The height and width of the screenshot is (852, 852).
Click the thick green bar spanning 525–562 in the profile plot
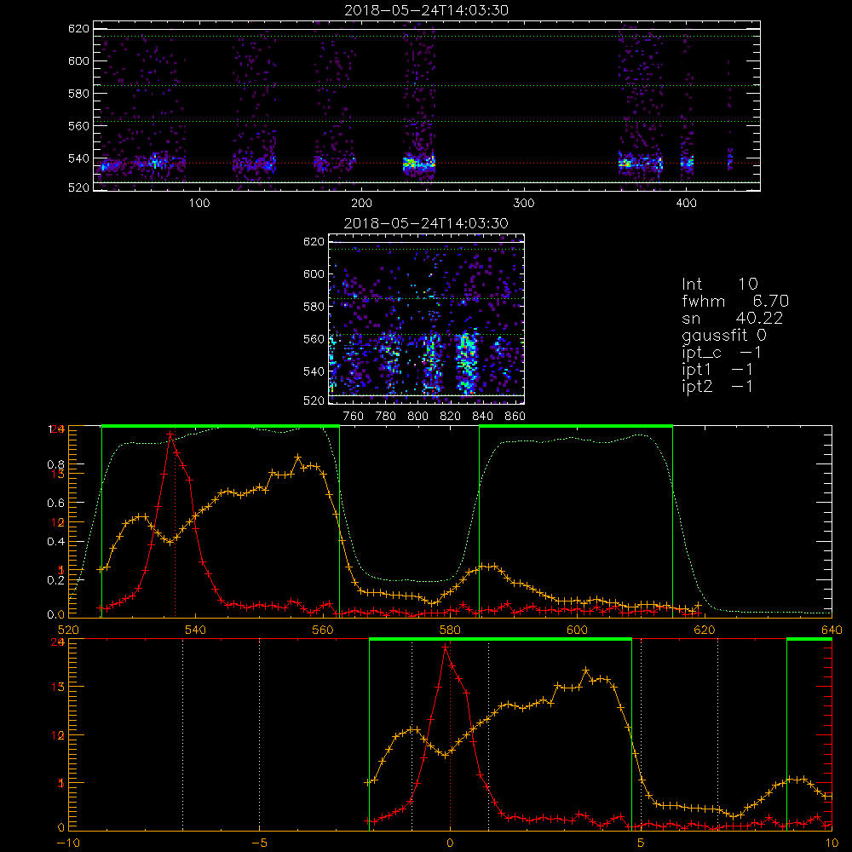click(221, 426)
